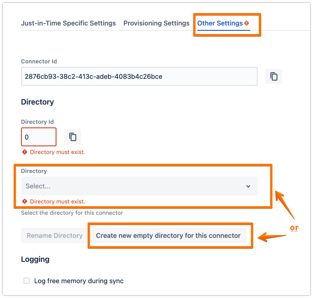The width and height of the screenshot is (313, 298).
Task: Click the error icon below Directory Id field
Action: [25, 152]
